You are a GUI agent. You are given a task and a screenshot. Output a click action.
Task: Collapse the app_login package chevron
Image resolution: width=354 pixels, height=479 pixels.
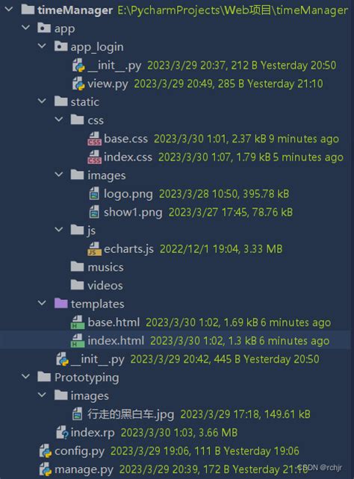point(42,46)
